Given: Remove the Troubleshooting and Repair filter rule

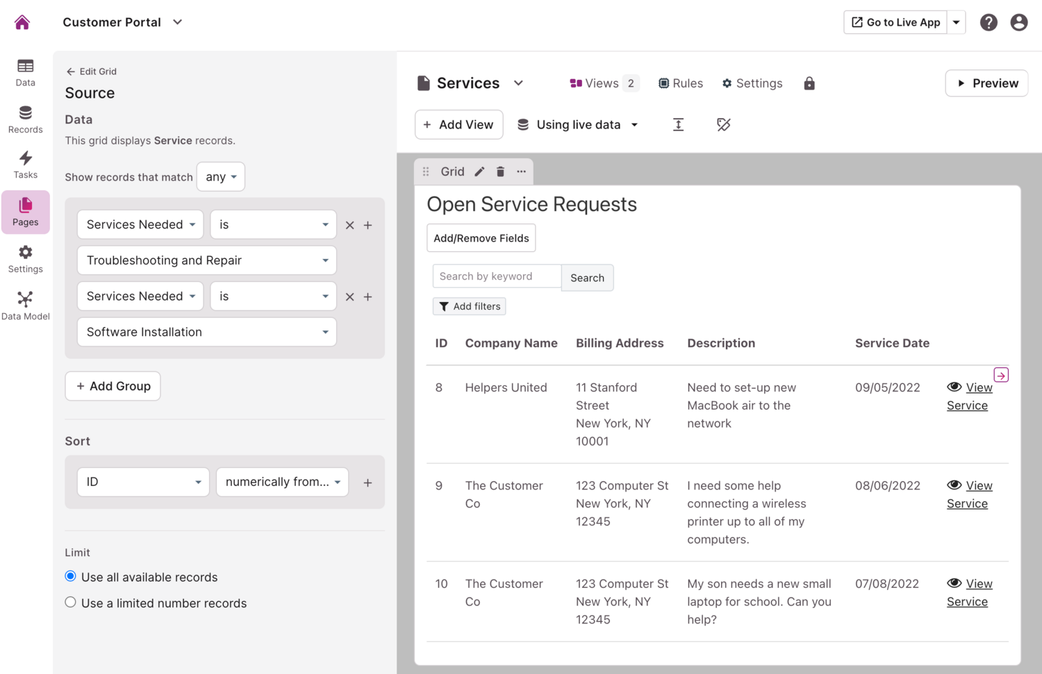Looking at the screenshot, I should pos(349,225).
